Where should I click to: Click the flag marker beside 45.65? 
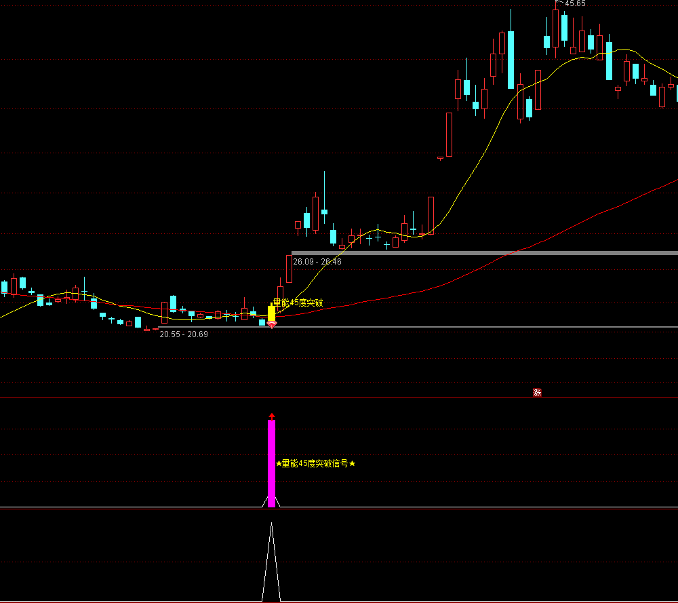coord(559,3)
